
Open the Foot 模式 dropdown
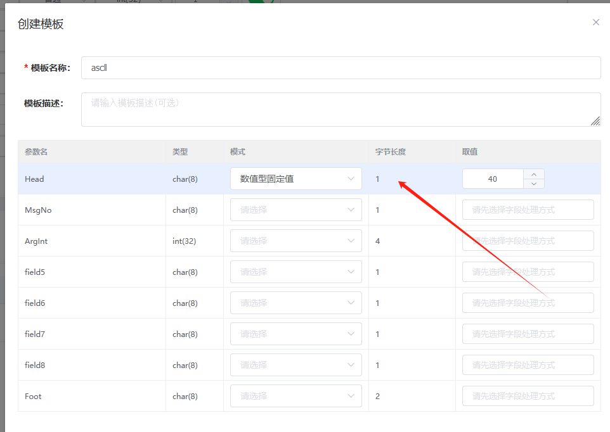(x=295, y=396)
